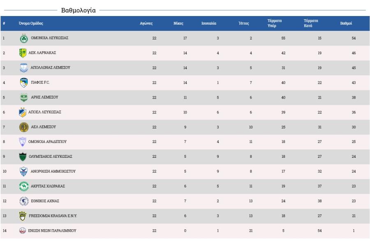Click the Ethnikos Achnas club crest

click(23, 201)
